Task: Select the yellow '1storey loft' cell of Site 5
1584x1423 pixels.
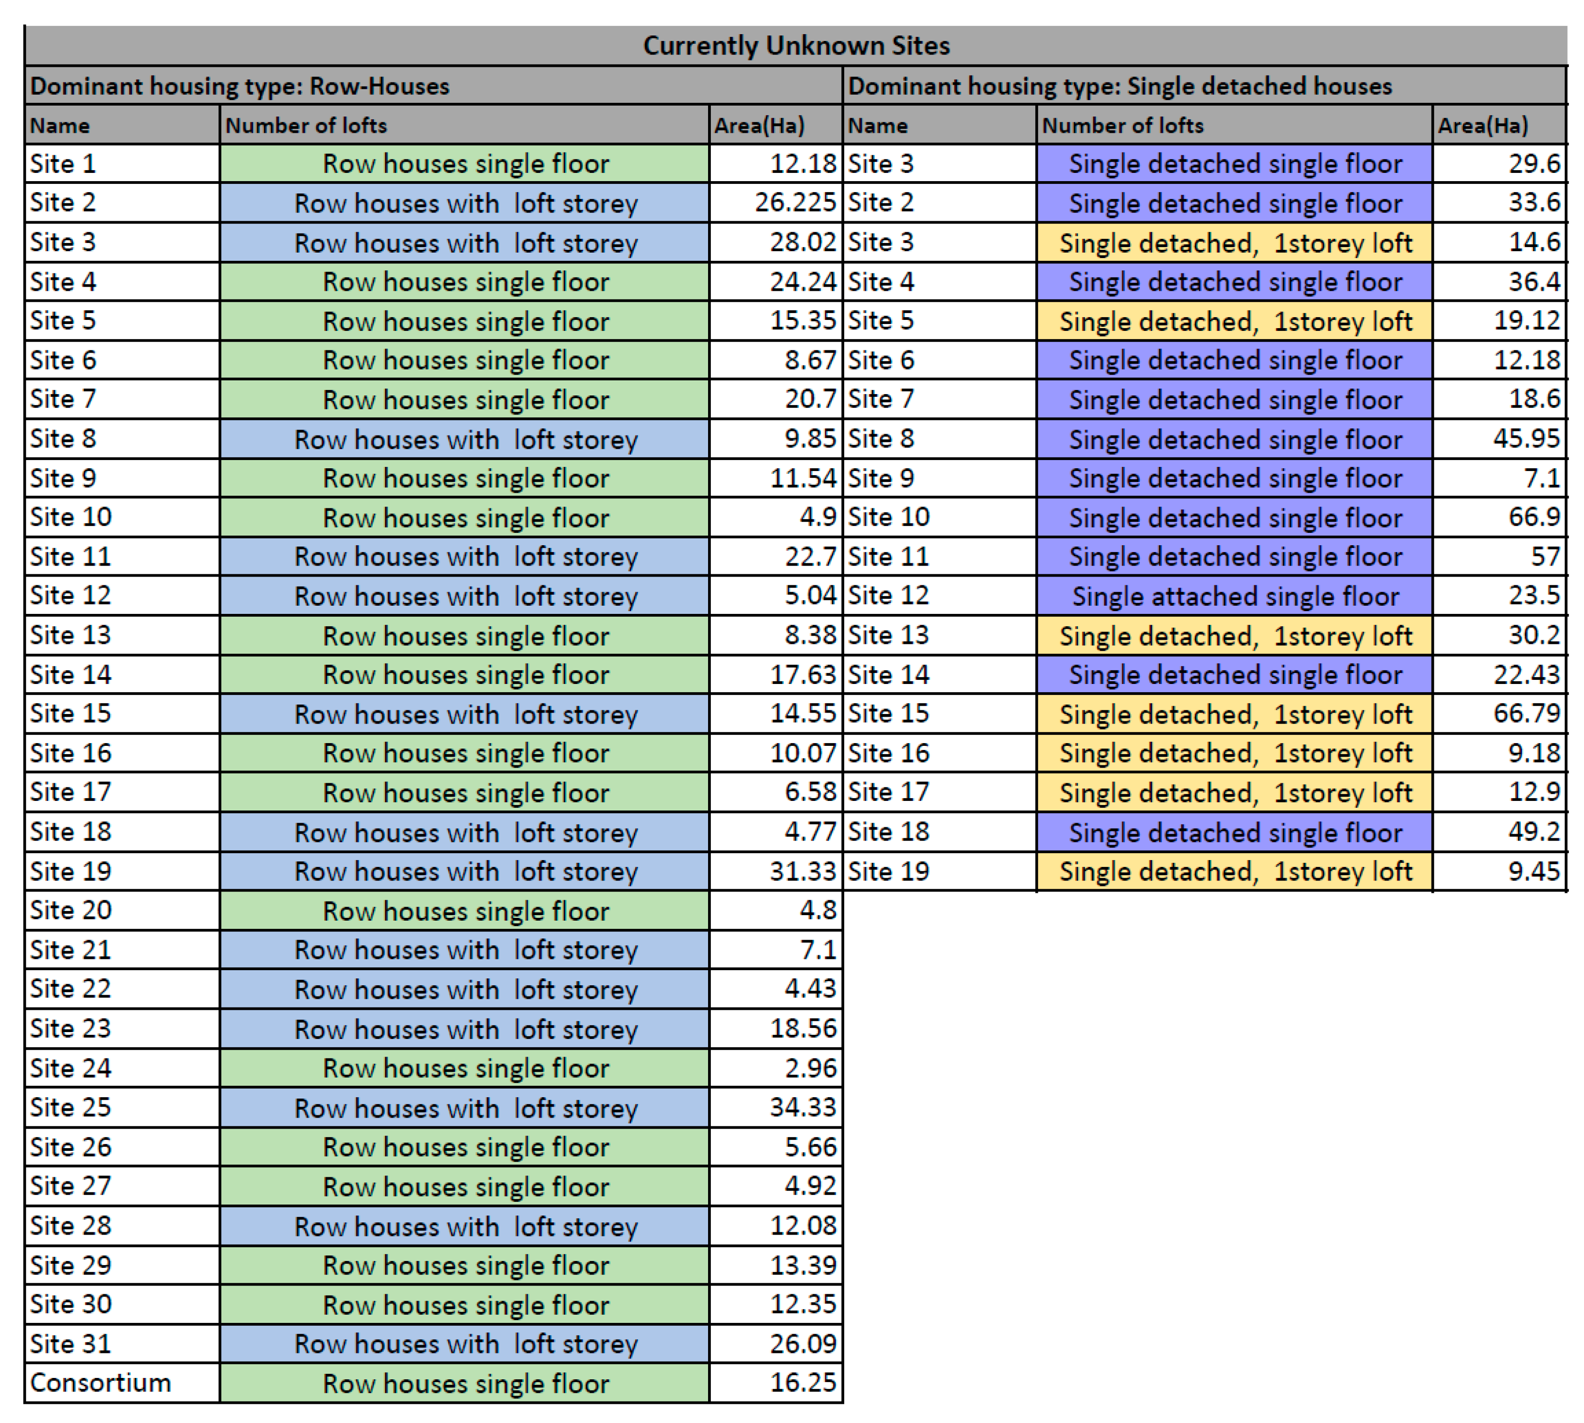Action: click(x=1235, y=320)
